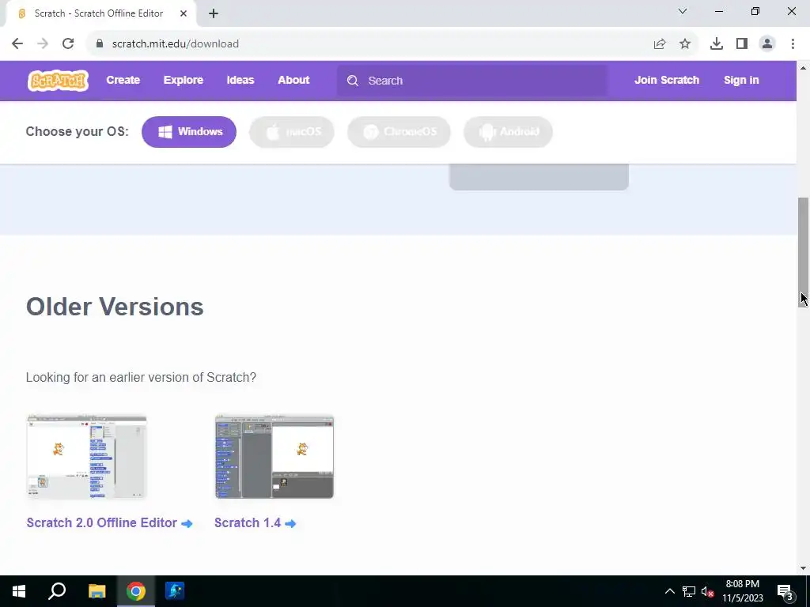Open the tab search dropdown chevron
810x607 pixels.
[683, 11]
